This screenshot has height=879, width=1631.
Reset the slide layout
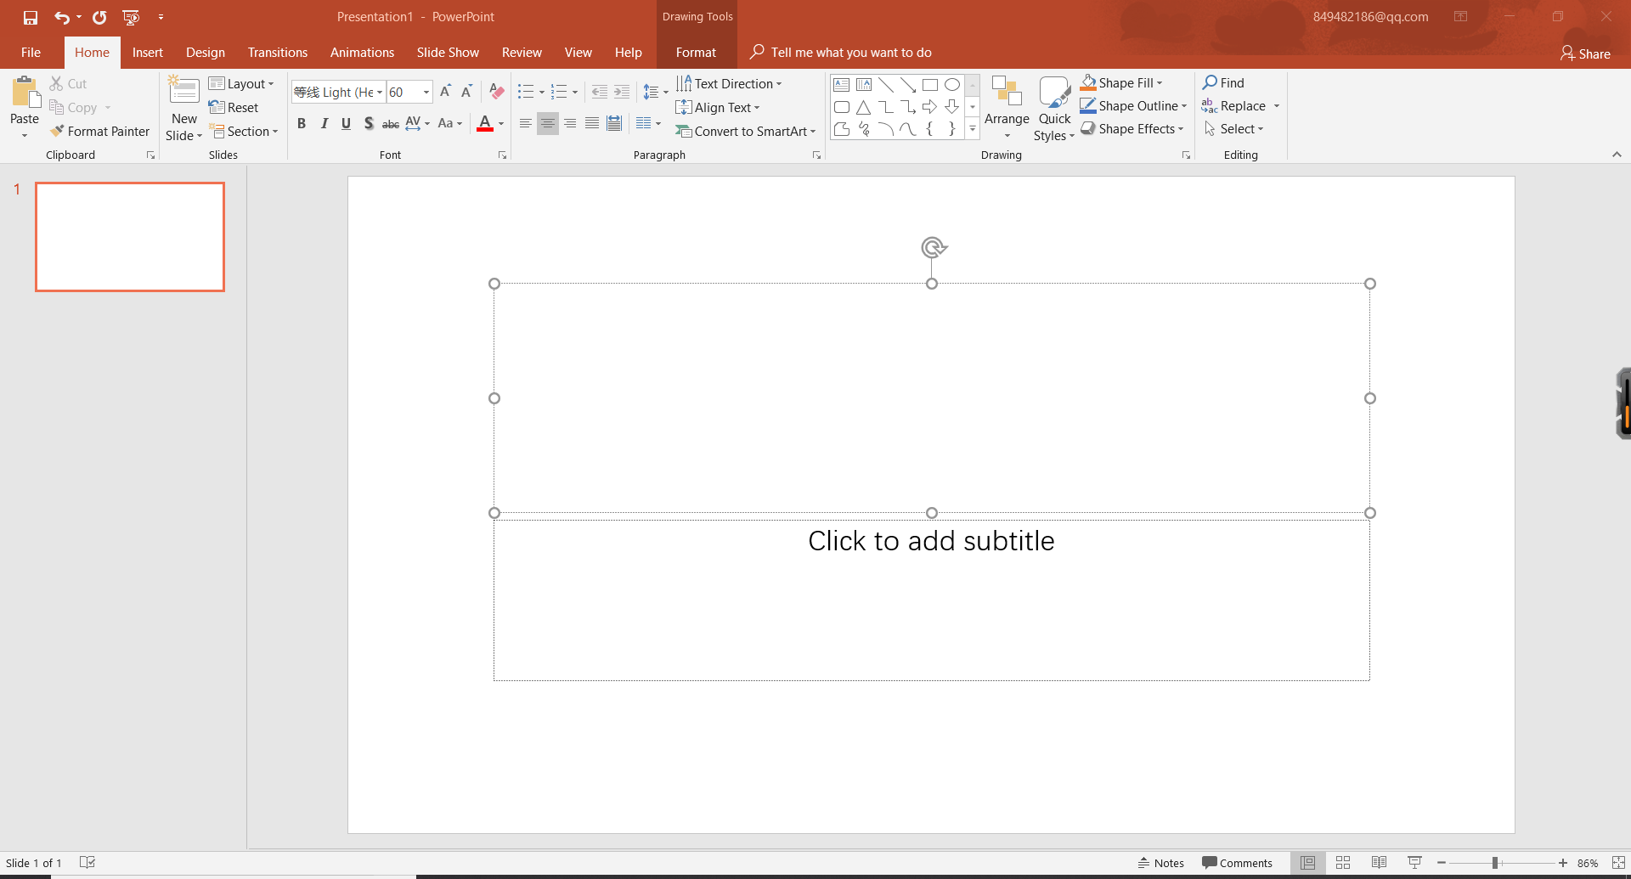(234, 107)
